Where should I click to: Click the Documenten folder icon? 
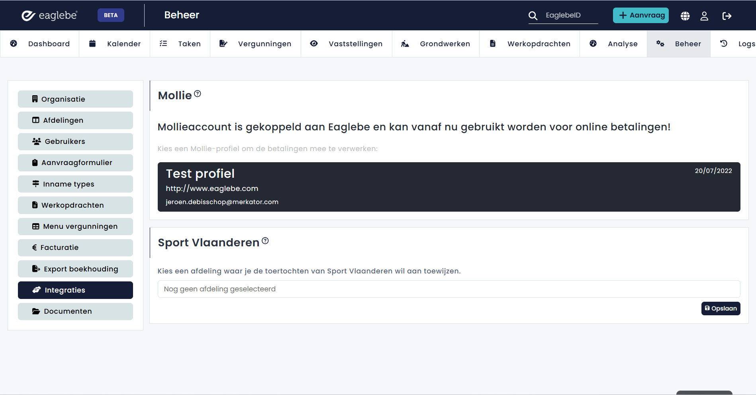[x=36, y=311]
